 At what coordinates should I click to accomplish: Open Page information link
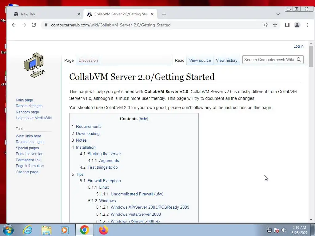[x=30, y=166]
